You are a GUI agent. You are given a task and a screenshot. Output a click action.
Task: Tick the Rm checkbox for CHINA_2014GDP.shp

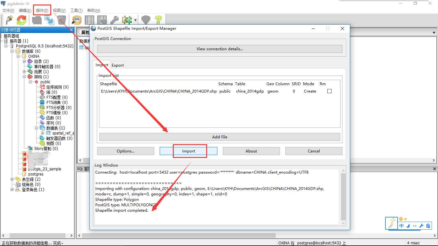click(x=329, y=91)
